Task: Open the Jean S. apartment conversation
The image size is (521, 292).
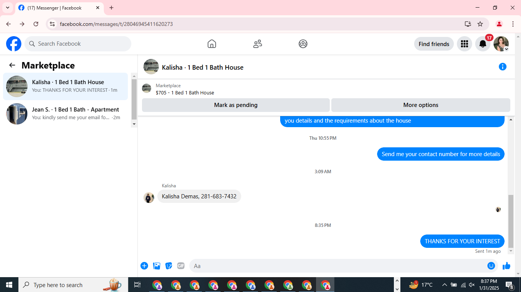Action: (66, 114)
